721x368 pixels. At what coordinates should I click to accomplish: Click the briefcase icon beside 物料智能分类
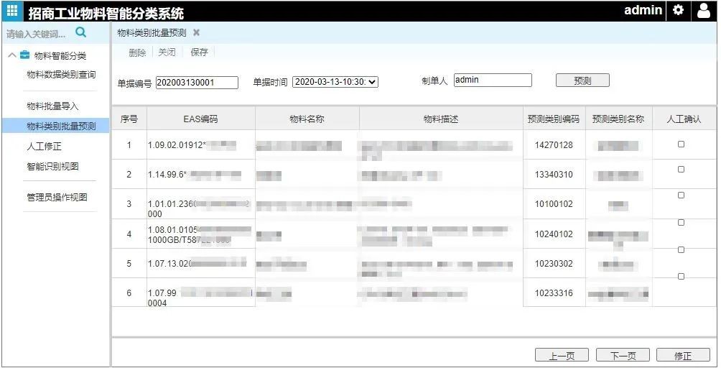tap(25, 55)
